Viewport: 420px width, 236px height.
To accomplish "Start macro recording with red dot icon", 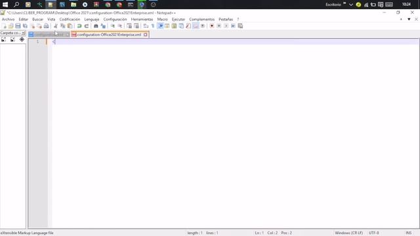I will (212, 26).
